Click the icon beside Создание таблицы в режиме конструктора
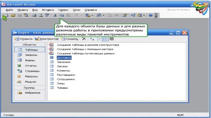Image resolution: width=211 pixels, height=118 pixels. 51,45
